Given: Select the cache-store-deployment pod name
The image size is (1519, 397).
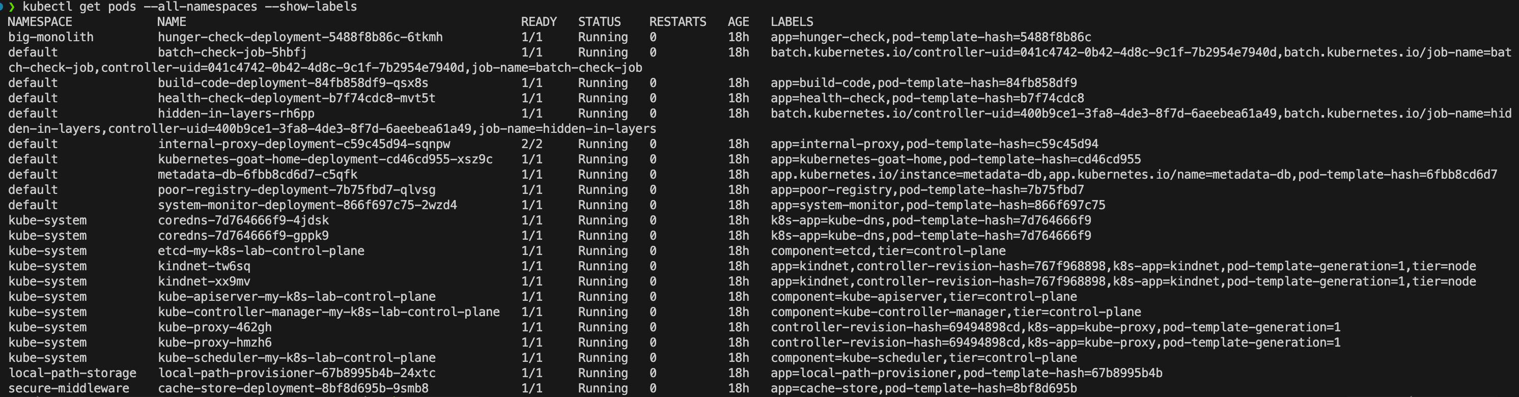Looking at the screenshot, I should pyautogui.click(x=293, y=388).
